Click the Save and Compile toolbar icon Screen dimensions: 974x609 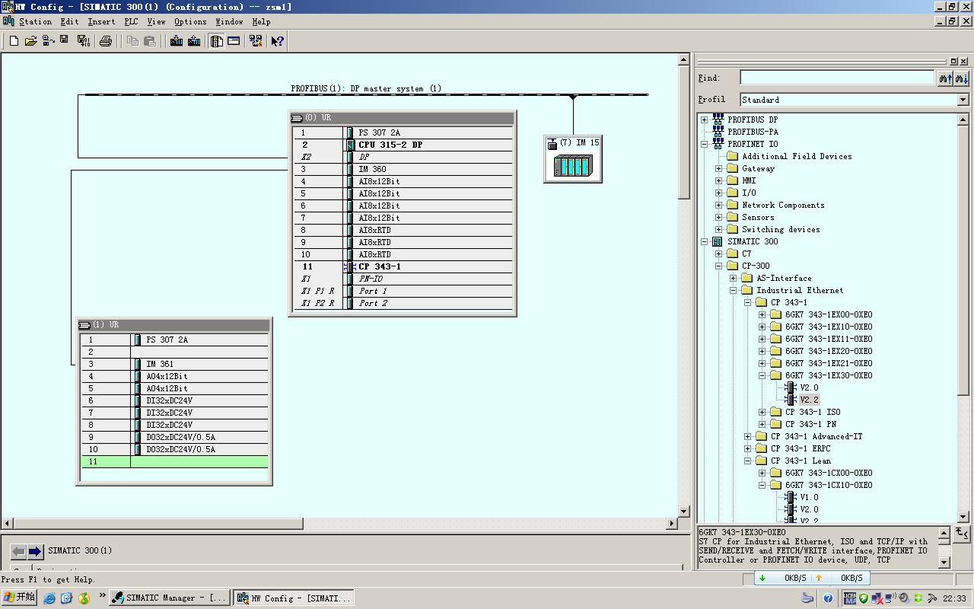click(82, 41)
